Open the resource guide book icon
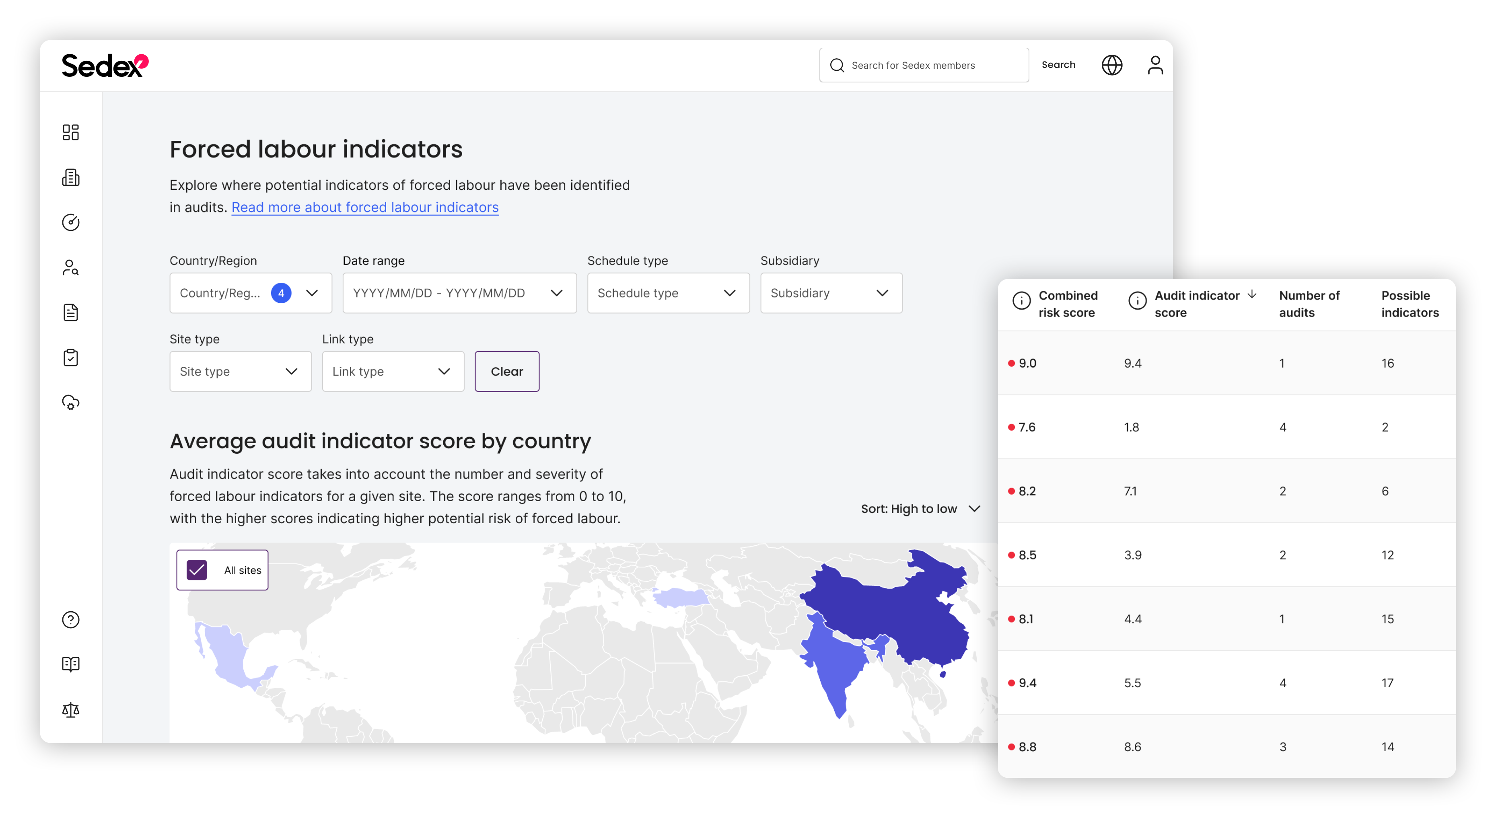 [70, 664]
